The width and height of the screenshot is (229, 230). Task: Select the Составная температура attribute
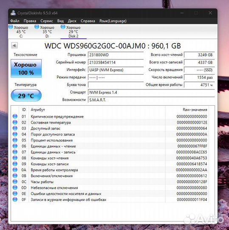coord(51,123)
